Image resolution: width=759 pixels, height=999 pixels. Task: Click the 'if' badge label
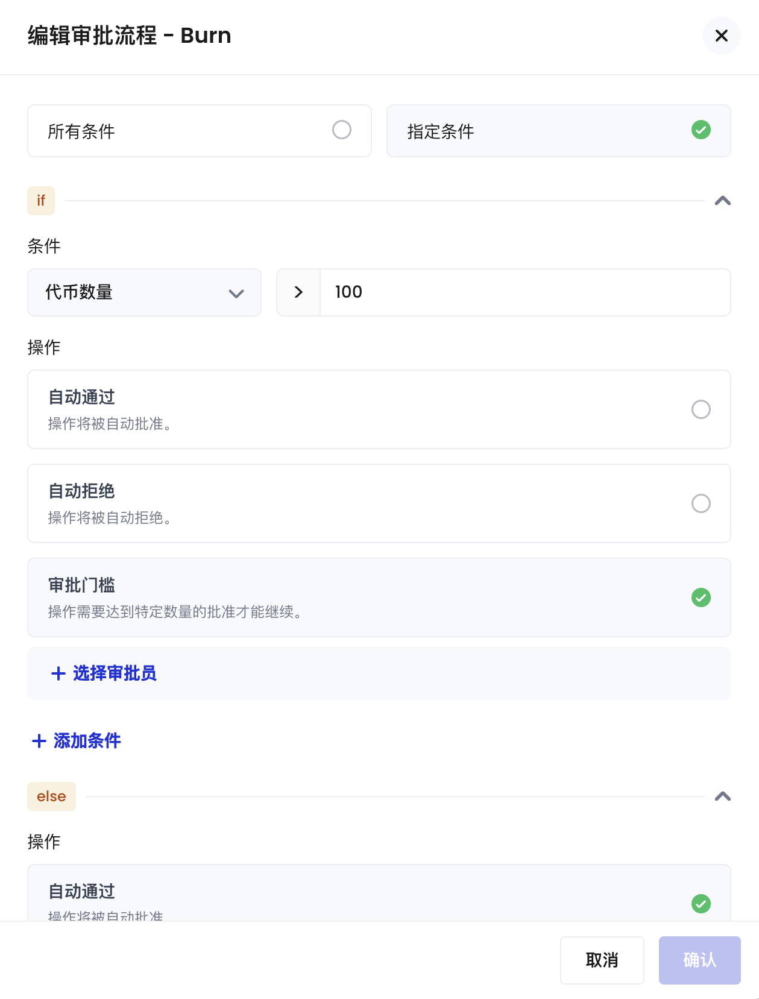pyautogui.click(x=40, y=201)
